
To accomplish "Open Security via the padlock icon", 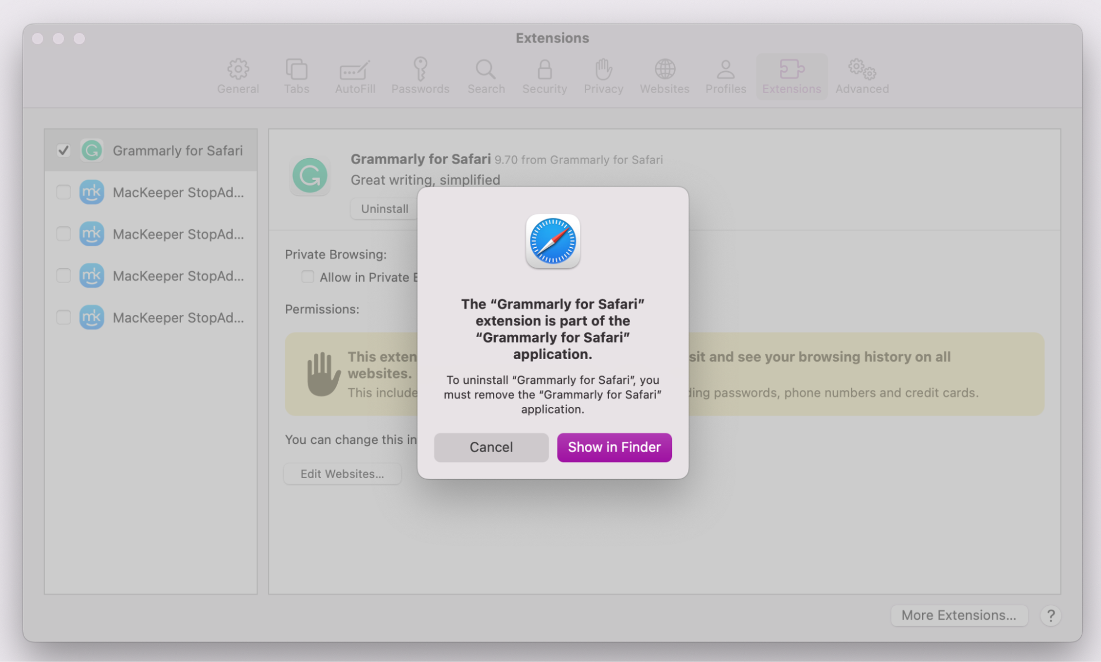I will pos(545,77).
